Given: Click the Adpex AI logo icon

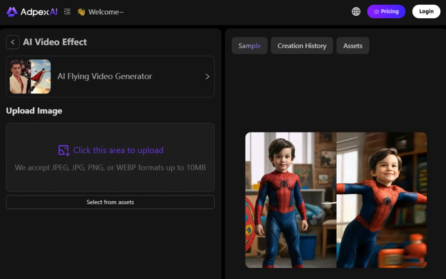Looking at the screenshot, I should [12, 12].
